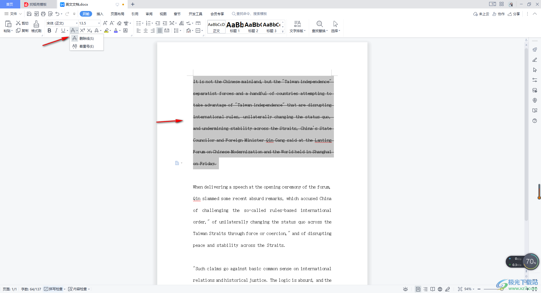Switch to the 插入 ribbon tab
Image resolution: width=541 pixels, height=293 pixels.
100,14
